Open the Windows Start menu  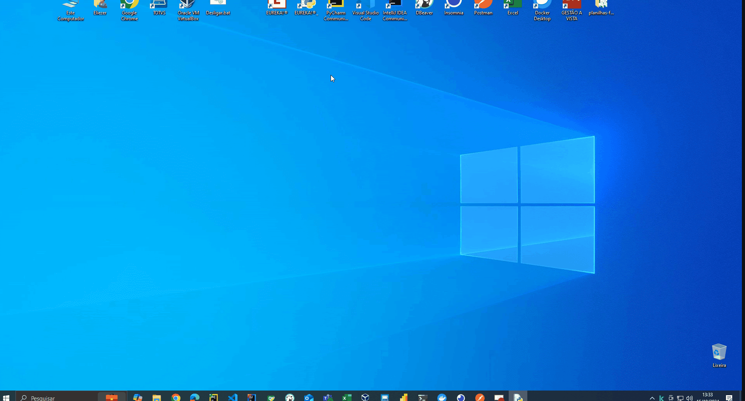pyautogui.click(x=6, y=397)
